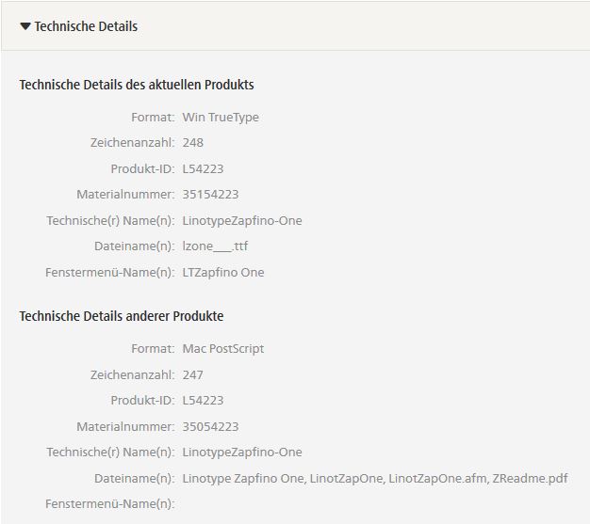Select the Zeichenanzahl value '248'
The width and height of the screenshot is (590, 524).
click(192, 143)
